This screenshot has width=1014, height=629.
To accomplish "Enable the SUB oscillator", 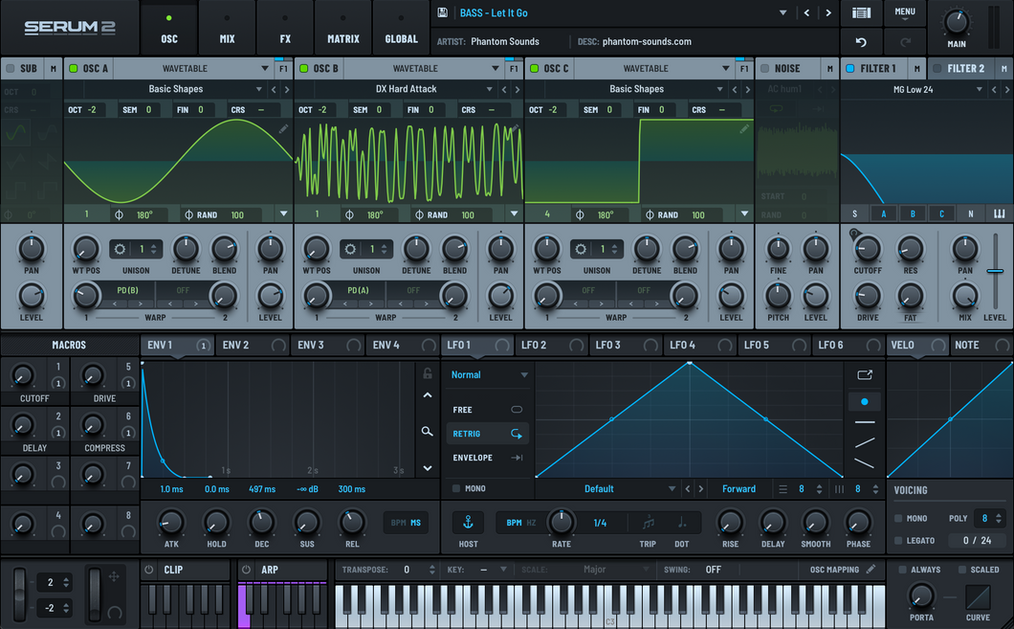I will click(x=10, y=69).
